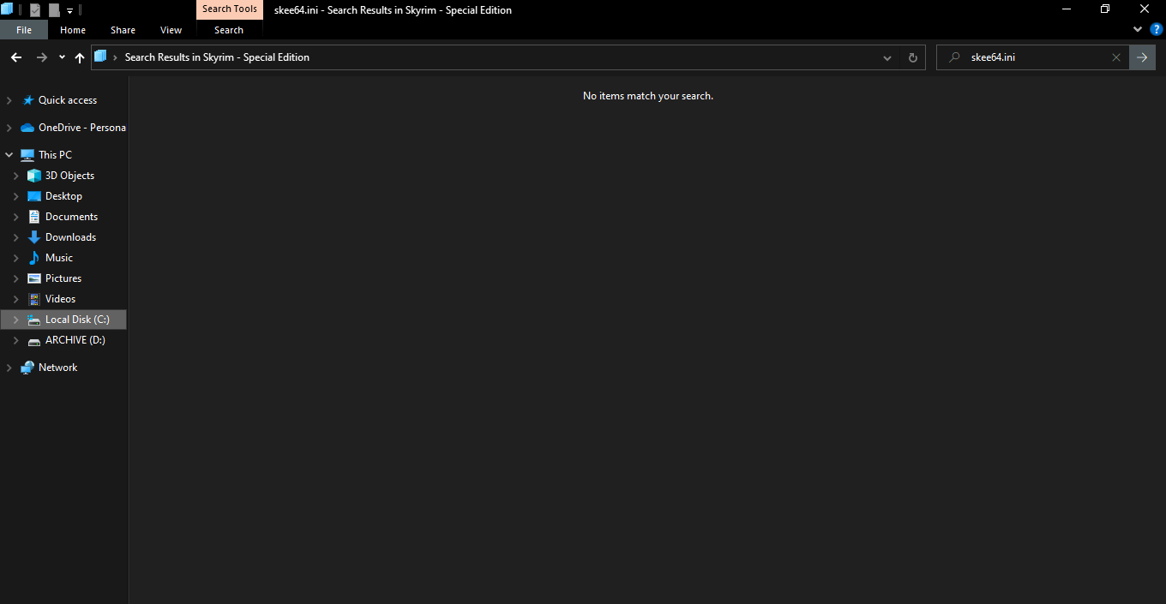This screenshot has height=604, width=1166.
Task: Go back to previous folder
Action: [15, 57]
